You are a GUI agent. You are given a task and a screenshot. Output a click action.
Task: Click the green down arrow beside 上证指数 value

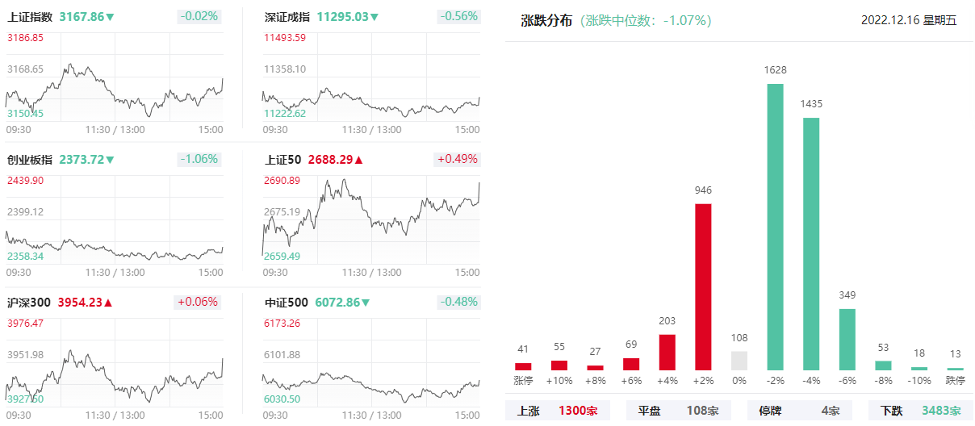tap(110, 17)
